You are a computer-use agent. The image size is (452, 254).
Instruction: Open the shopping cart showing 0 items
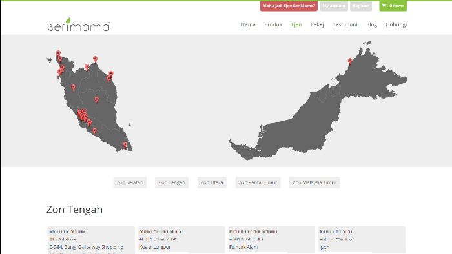click(x=393, y=6)
